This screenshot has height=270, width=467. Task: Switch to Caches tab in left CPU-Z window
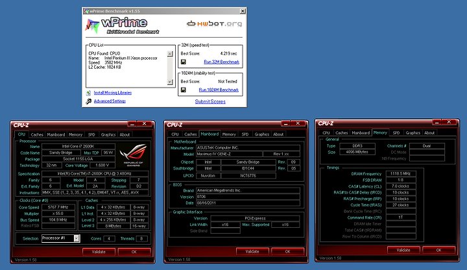pos(37,135)
